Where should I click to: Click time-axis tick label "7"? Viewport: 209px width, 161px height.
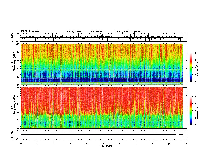[x=136, y=144]
